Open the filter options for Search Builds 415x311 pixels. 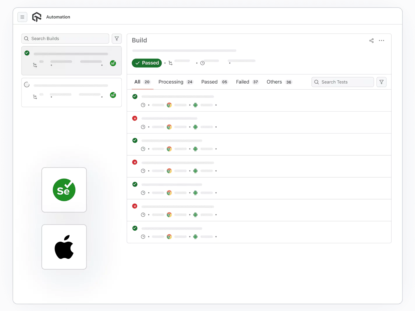pos(117,38)
